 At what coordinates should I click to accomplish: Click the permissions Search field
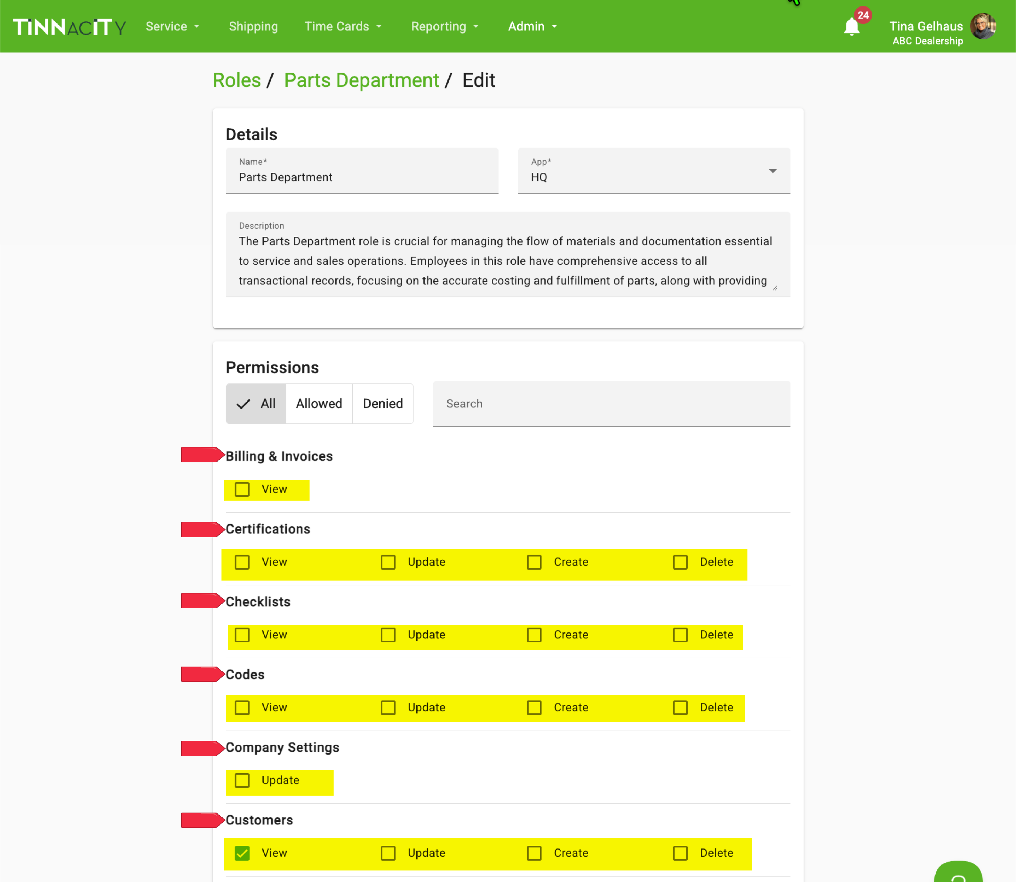(x=611, y=404)
